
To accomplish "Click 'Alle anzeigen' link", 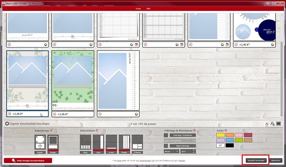I will click(x=150, y=124).
